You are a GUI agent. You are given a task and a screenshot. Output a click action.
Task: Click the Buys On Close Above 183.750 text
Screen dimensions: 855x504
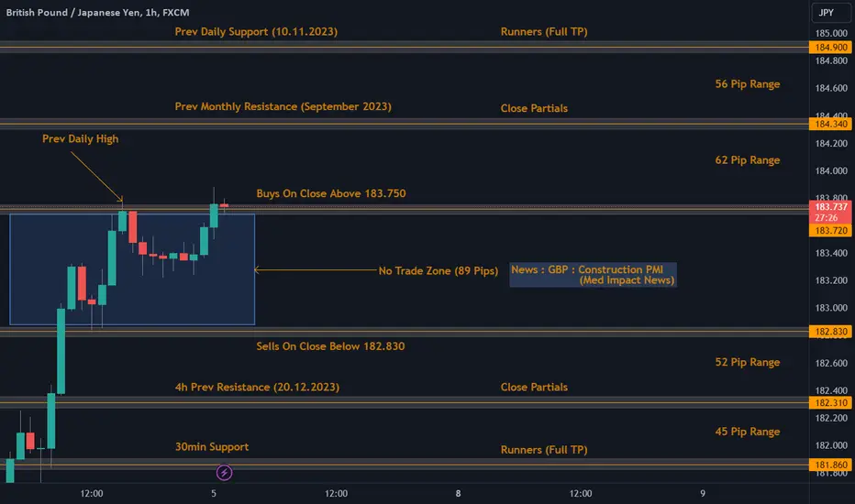coord(331,193)
